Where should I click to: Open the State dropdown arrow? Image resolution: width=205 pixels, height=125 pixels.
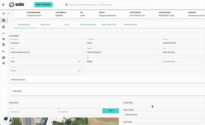[79, 61]
